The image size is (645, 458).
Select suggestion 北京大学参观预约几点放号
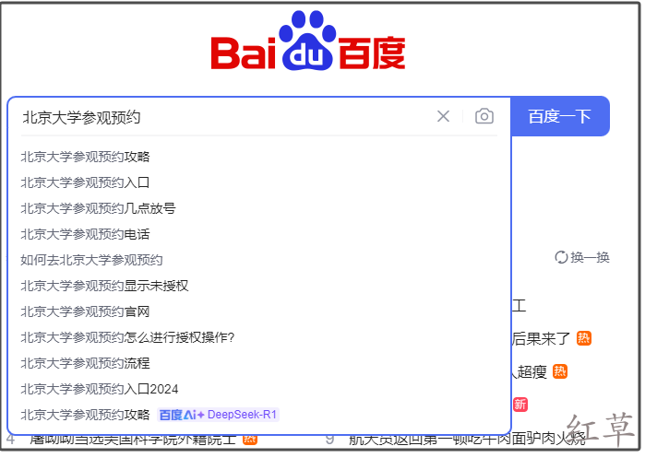coord(98,208)
